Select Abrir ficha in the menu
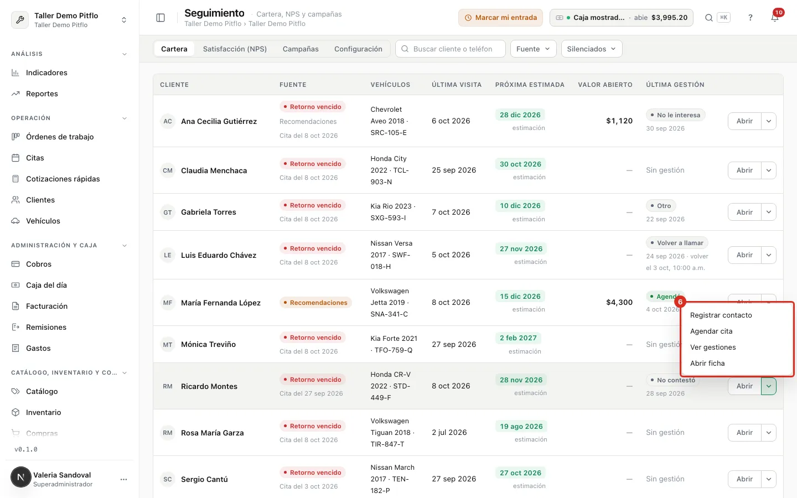The image size is (797, 498). (737, 364)
